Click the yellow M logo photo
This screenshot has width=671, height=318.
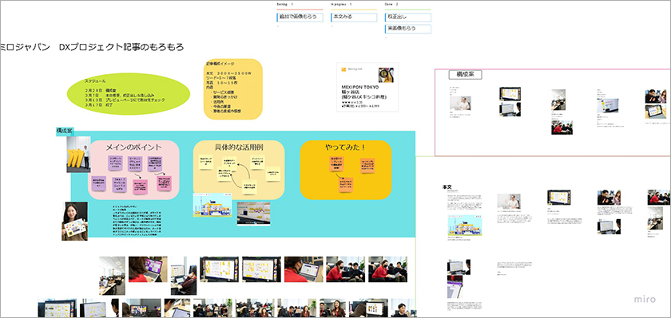coord(79,155)
